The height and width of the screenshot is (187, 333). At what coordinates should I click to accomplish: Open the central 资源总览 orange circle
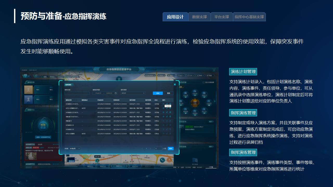point(195,102)
